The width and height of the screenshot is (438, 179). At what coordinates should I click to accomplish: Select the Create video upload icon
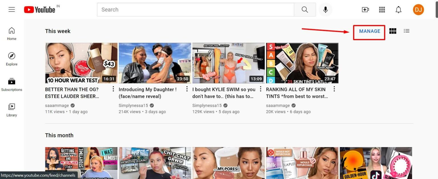coord(365,9)
